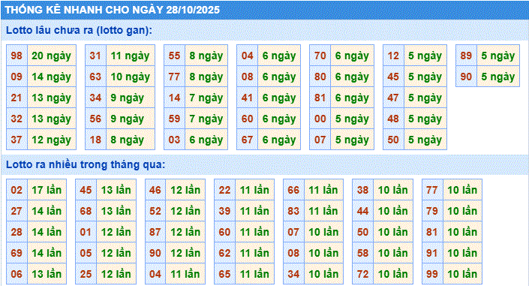Viewport: 529px width, 286px height.
Task: Click lotto number 14
Action: [174, 98]
